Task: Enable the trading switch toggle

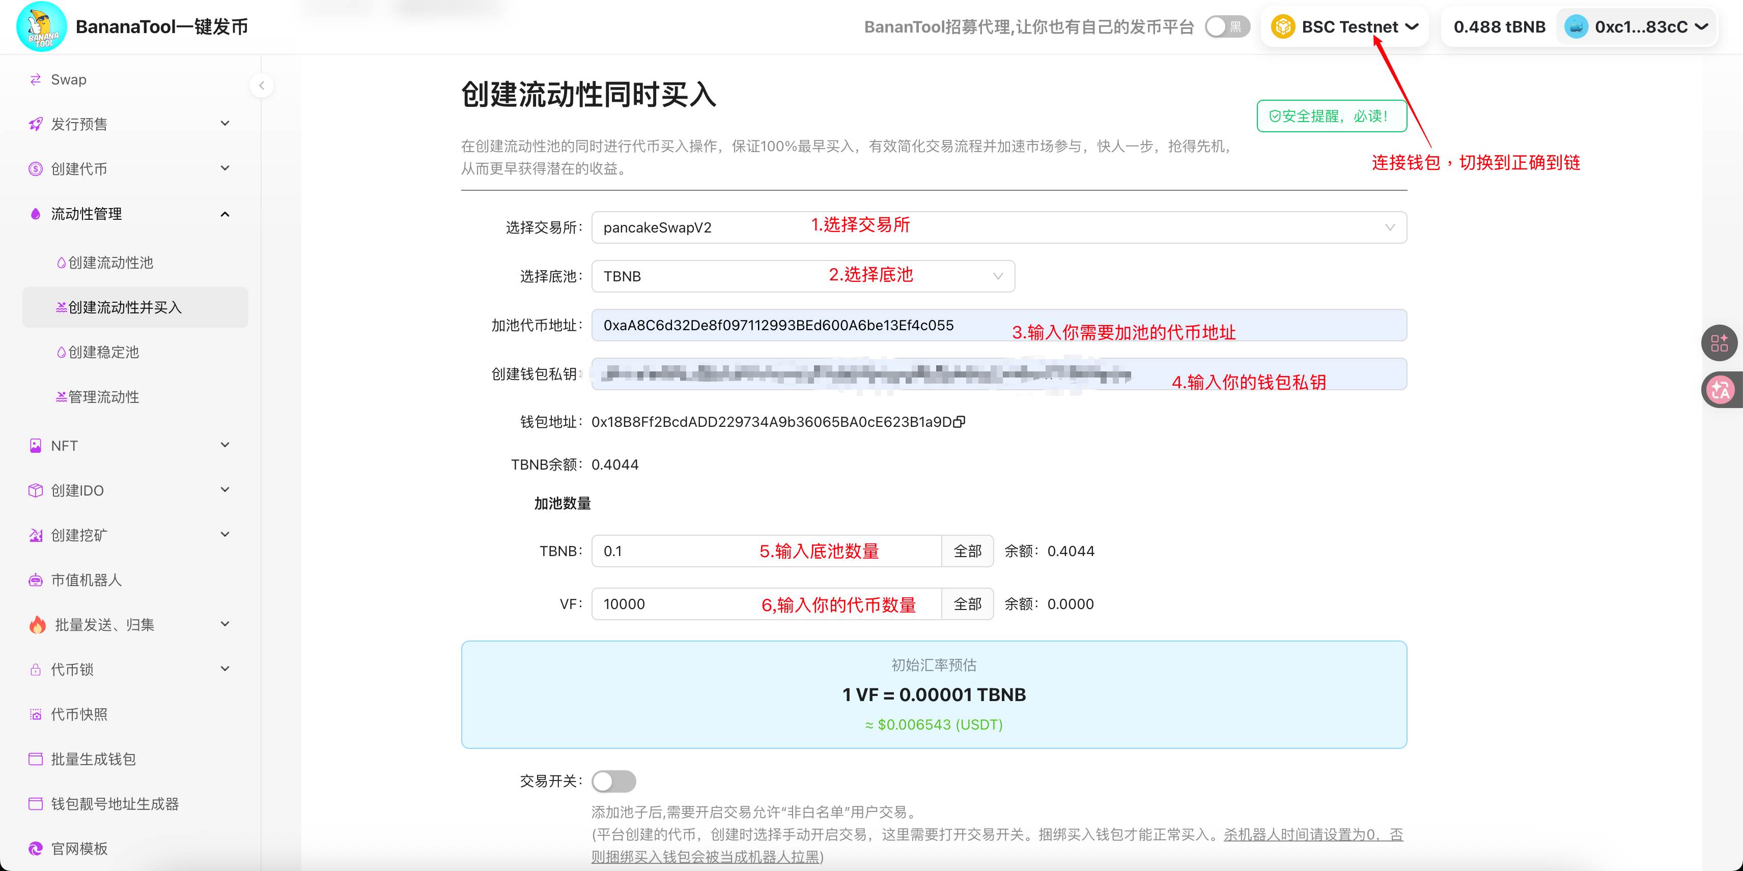Action: click(x=613, y=781)
